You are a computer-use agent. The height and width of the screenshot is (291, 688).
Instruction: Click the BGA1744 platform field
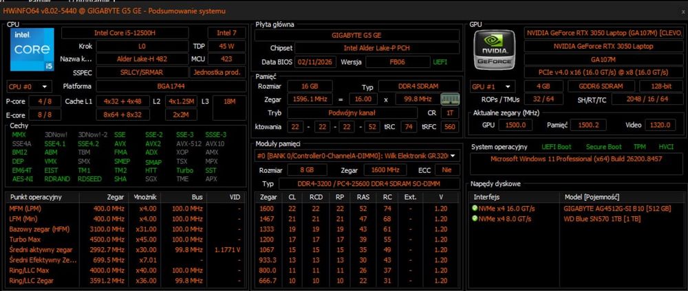point(171,86)
